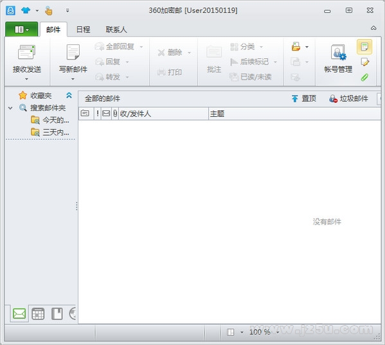The width and height of the screenshot is (385, 345).
Task: Select the mail envelope icon in bottom bar
Action: click(19, 314)
